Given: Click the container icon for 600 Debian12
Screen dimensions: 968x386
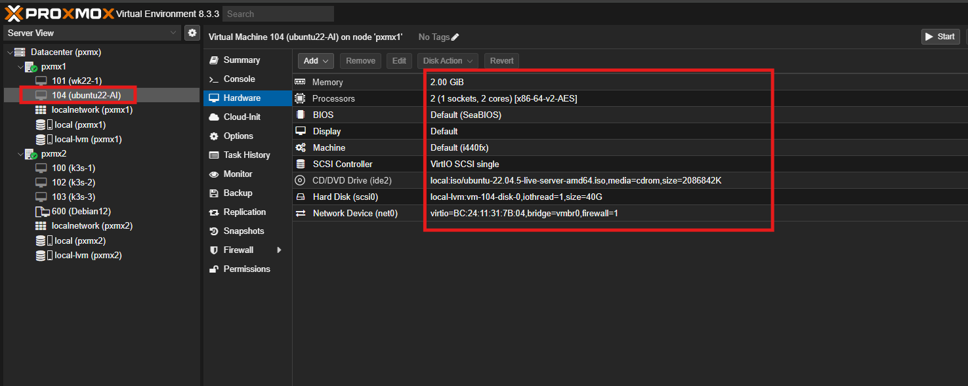Looking at the screenshot, I should pyautogui.click(x=41, y=212).
